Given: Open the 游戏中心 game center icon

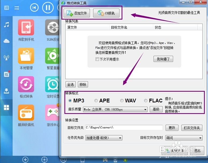Looking at the screenshot, I should click(52, 113).
